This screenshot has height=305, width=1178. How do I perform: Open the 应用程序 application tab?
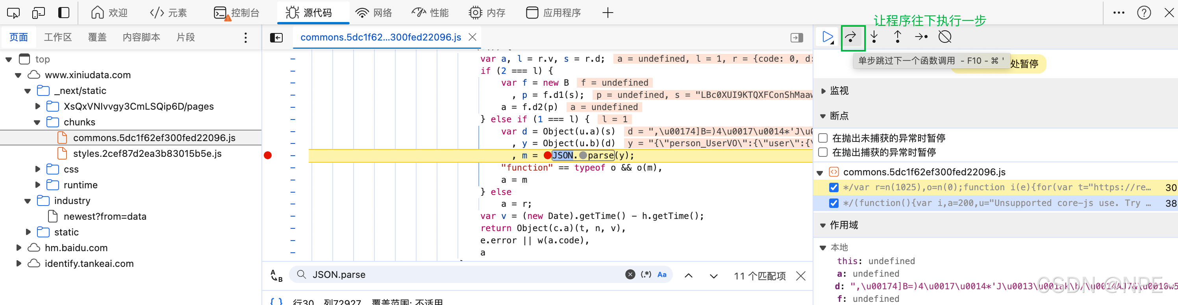[x=553, y=13]
